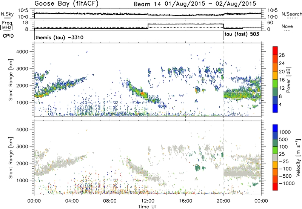The width and height of the screenshot is (302, 209).
Task: Click the "Power [dB]" colorbar title
Action: (288, 80)
